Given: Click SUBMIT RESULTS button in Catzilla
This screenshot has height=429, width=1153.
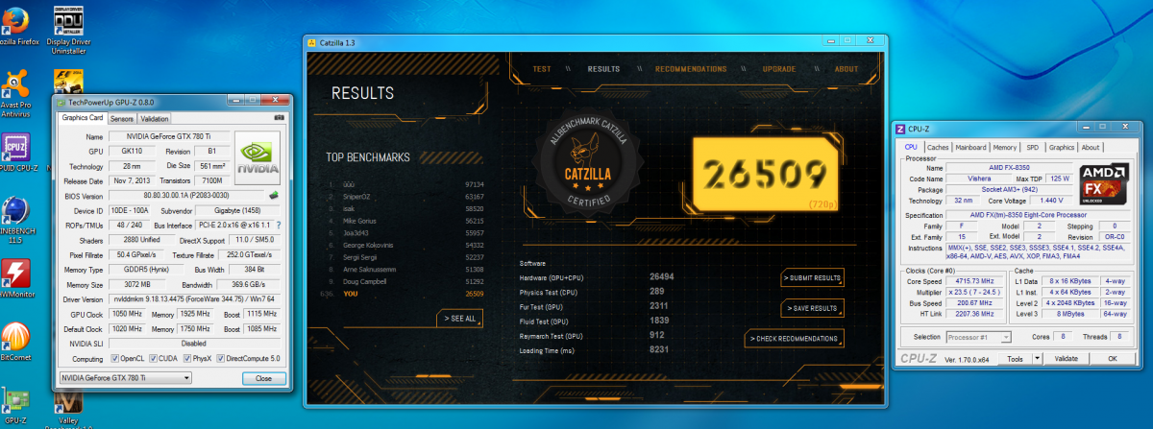Looking at the screenshot, I should (813, 277).
